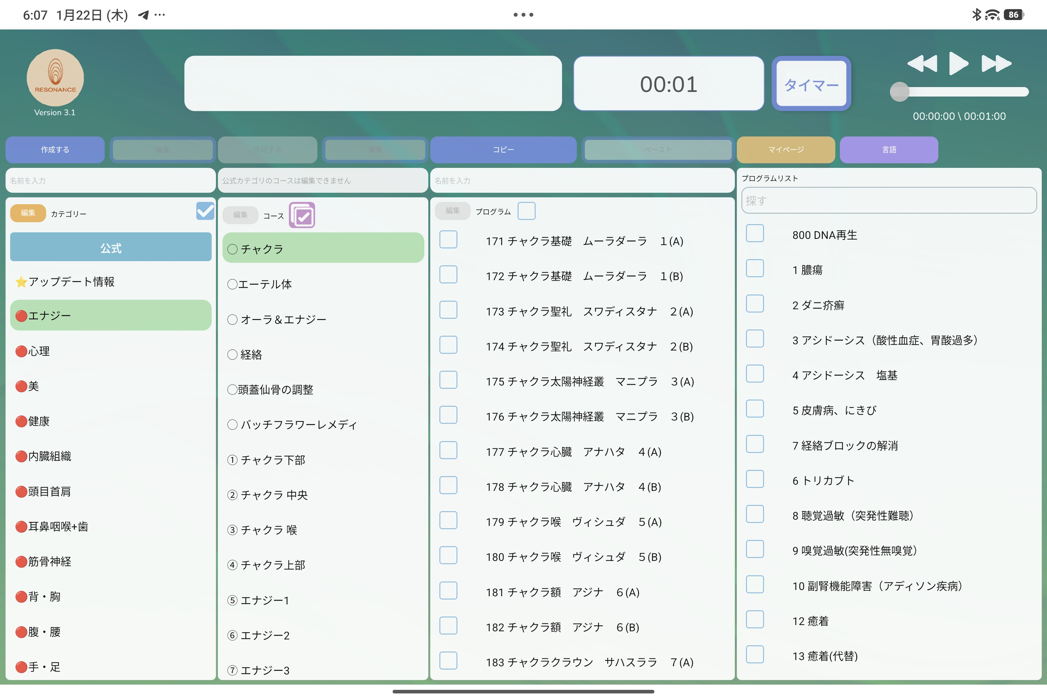Screen dimensions: 1047x699
Task: Select the 耳鼻咽喉+歯 category
Action: pyautogui.click(x=111, y=527)
